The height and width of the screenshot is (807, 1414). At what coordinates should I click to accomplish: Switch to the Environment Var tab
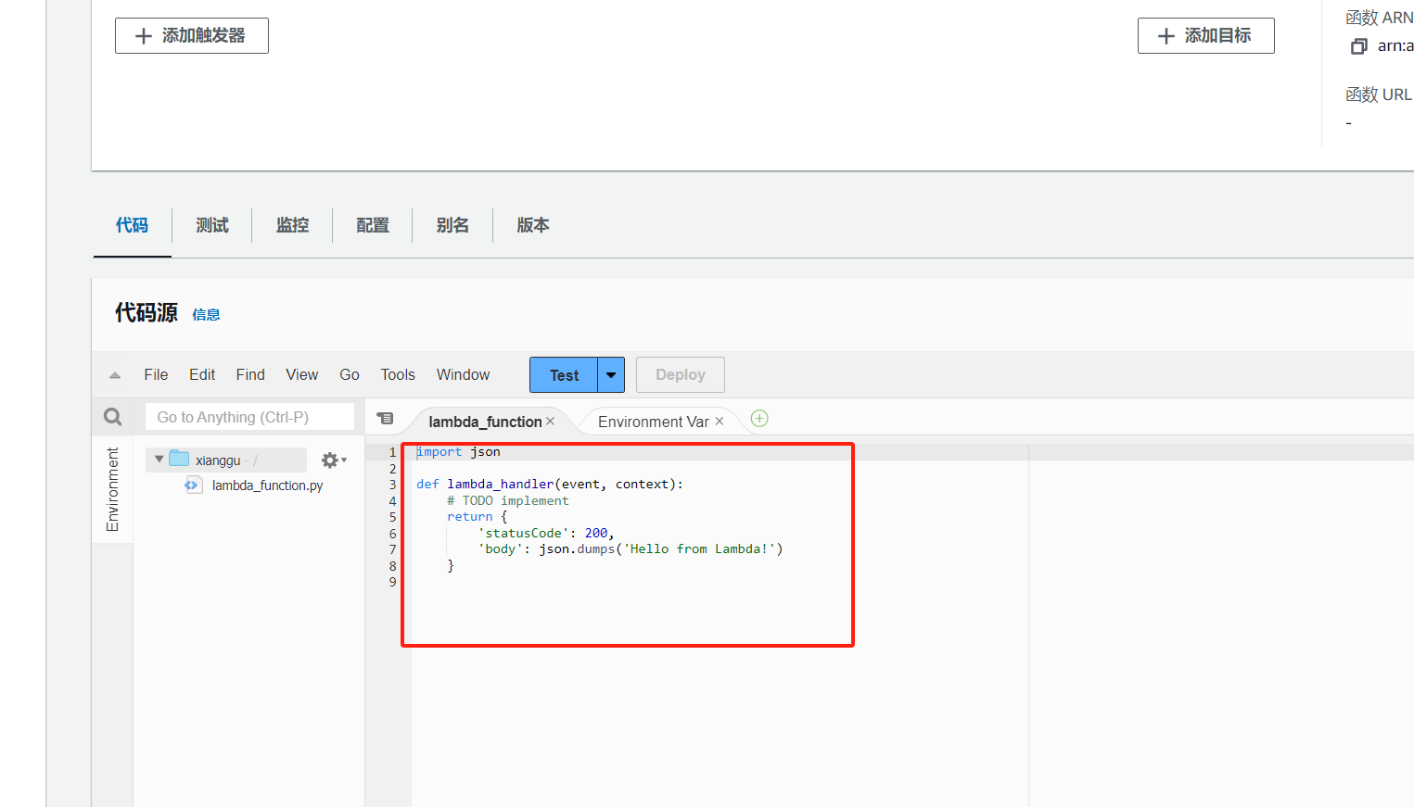[x=654, y=422]
